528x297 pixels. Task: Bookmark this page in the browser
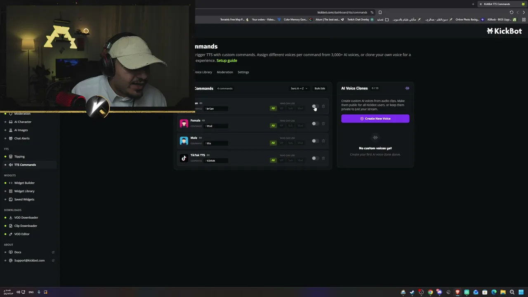pyautogui.click(x=380, y=12)
